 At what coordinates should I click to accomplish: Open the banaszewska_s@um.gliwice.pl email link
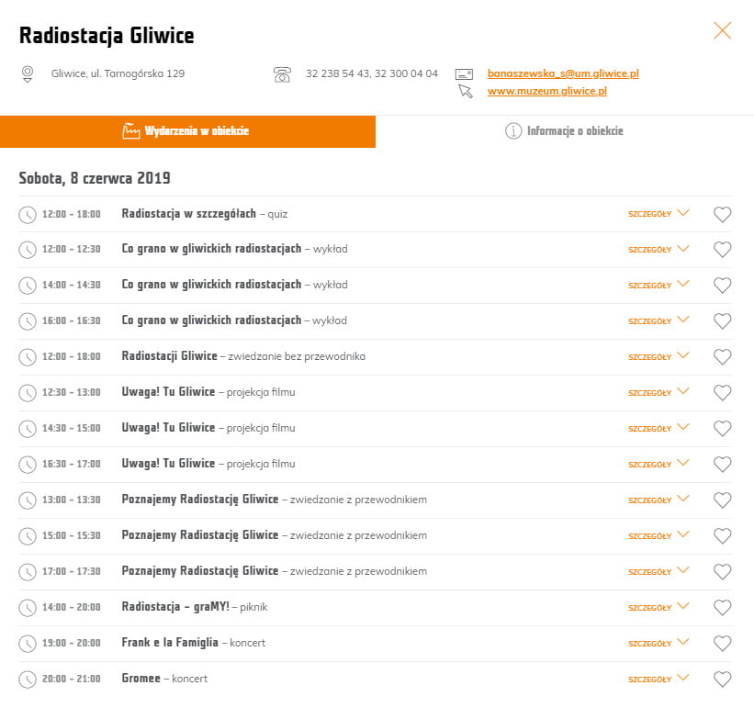562,73
